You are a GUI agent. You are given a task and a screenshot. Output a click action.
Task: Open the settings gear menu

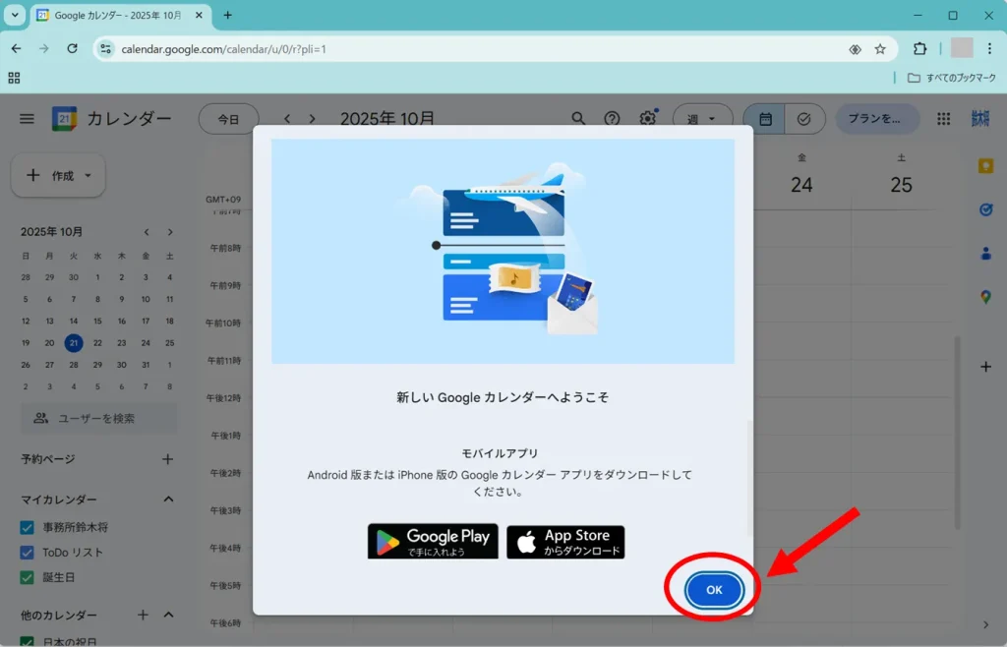(647, 119)
